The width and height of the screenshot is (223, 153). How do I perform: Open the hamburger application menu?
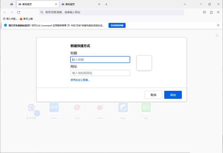tap(218, 12)
